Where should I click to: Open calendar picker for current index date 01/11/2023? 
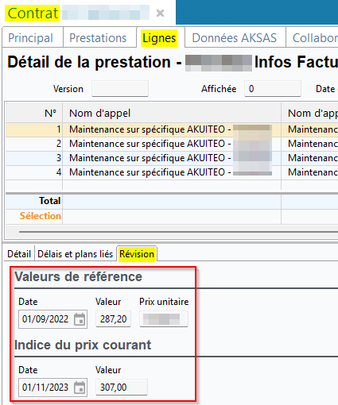[x=80, y=388]
